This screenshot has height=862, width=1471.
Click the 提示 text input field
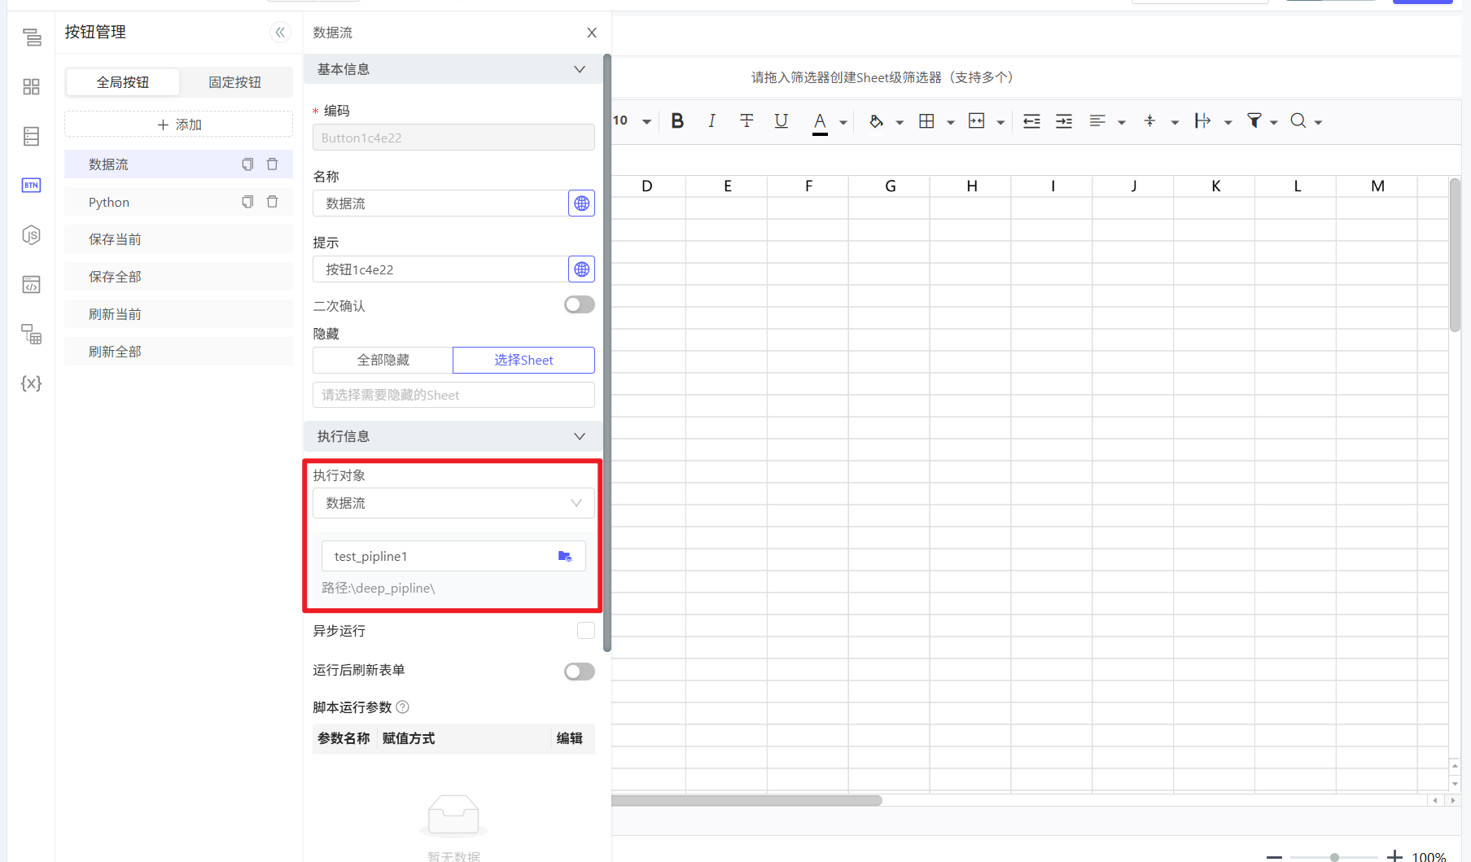point(440,269)
